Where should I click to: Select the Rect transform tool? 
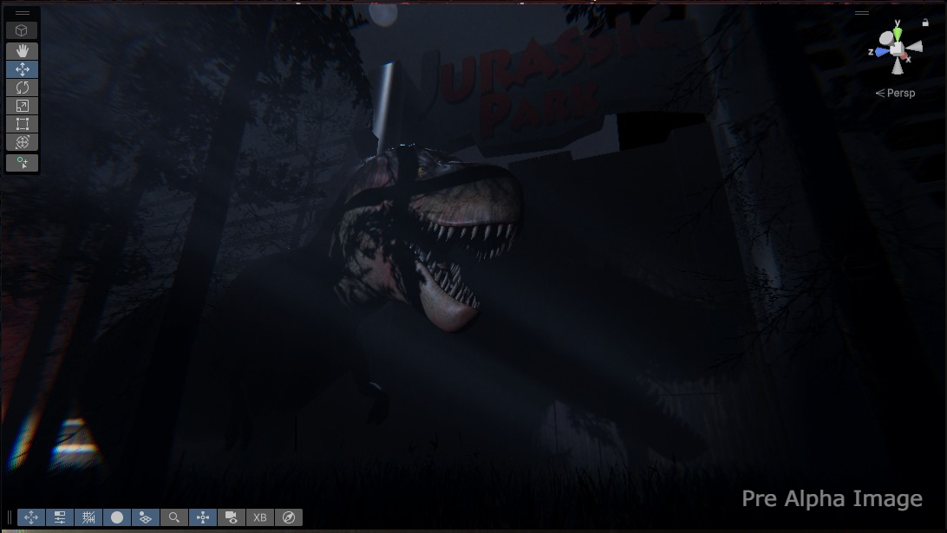pos(22,124)
